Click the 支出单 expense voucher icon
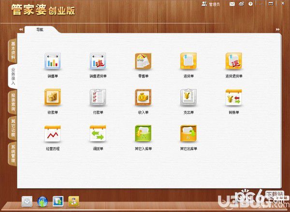The image size is (290, 212). click(x=188, y=98)
